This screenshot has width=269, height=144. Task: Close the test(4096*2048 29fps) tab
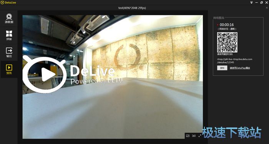click(x=267, y=8)
